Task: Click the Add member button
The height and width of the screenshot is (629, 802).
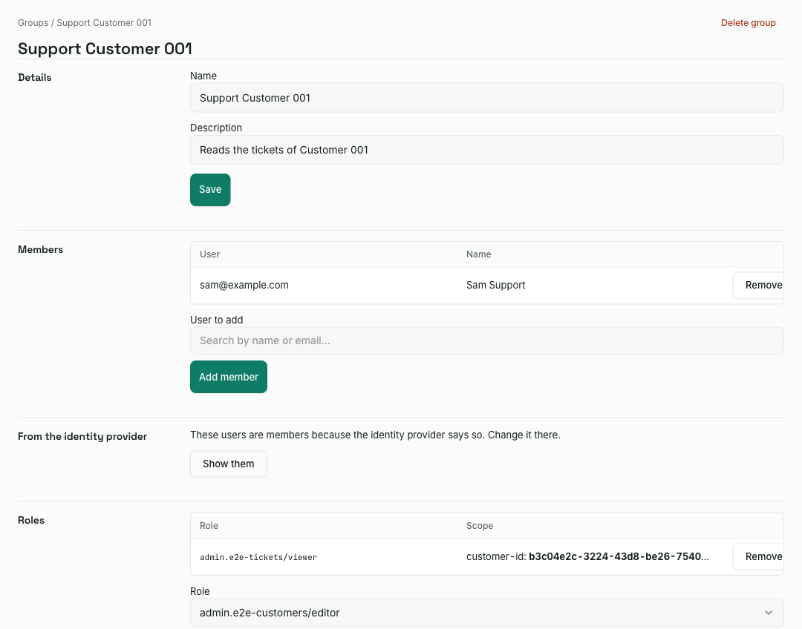Action: point(229,377)
